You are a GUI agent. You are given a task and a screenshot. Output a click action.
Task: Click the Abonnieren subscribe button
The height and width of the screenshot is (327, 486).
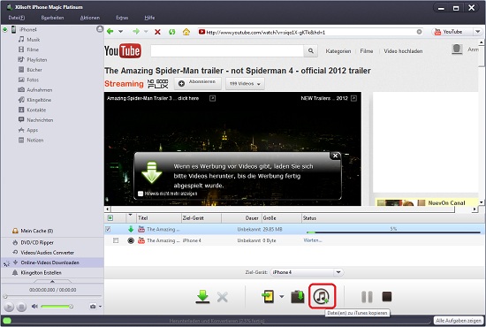point(198,83)
